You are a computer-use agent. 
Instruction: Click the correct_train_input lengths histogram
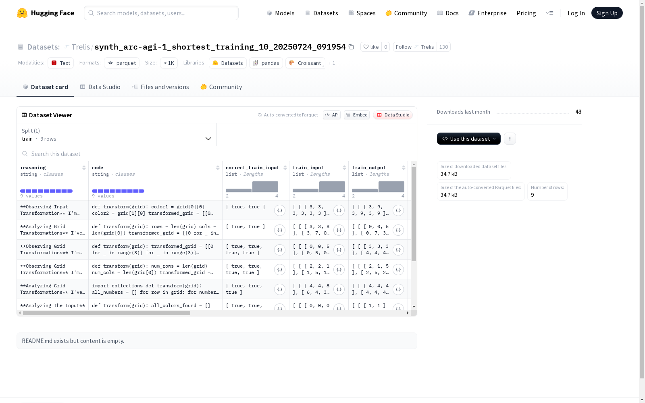[x=252, y=187]
